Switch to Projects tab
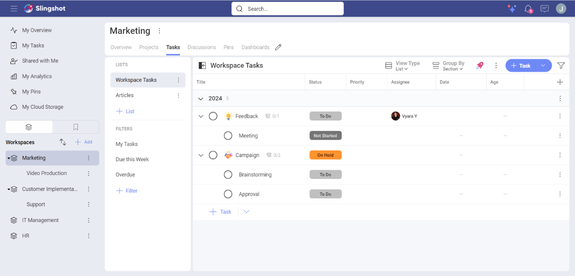 pos(149,47)
